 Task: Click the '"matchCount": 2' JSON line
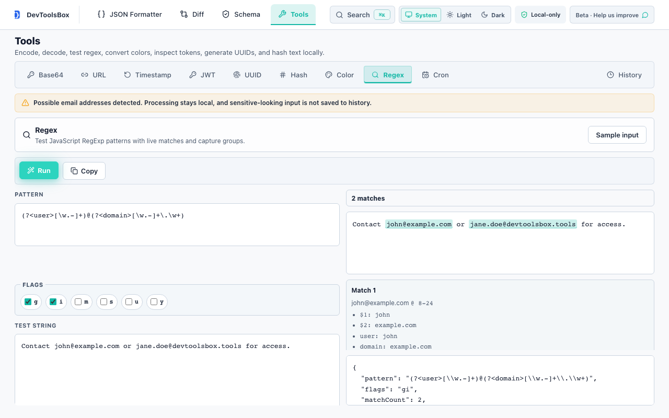pos(394,400)
